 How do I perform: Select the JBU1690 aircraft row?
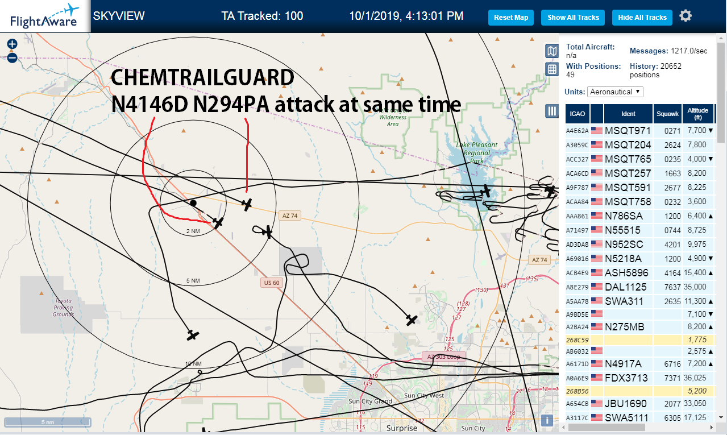point(640,404)
